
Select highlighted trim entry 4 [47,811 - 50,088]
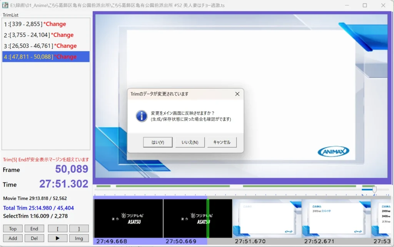click(x=40, y=57)
